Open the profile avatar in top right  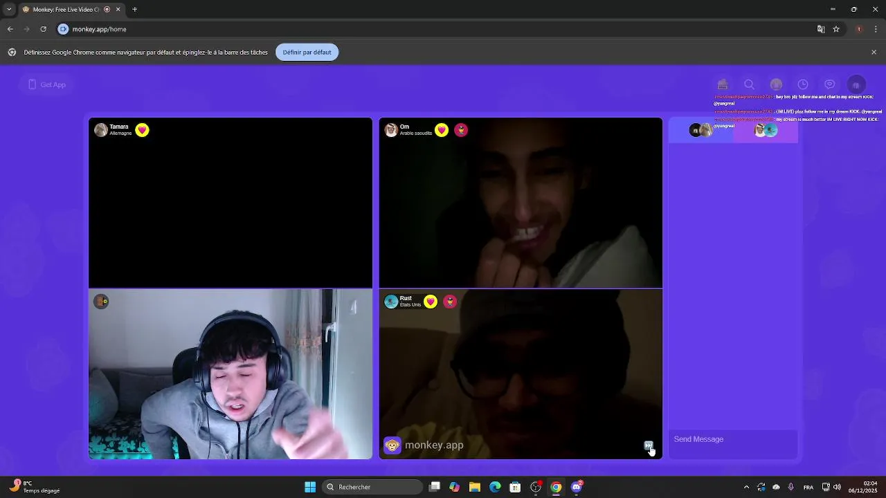click(x=856, y=84)
